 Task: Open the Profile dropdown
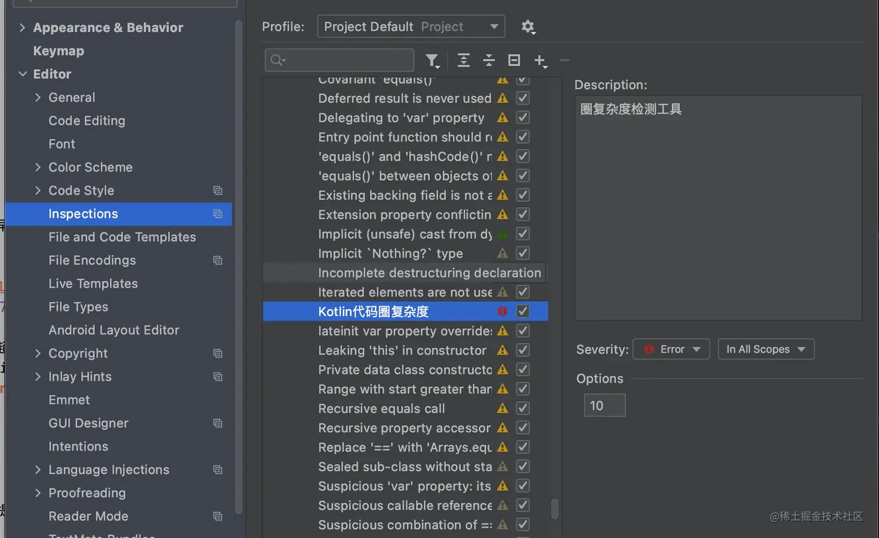tap(411, 27)
